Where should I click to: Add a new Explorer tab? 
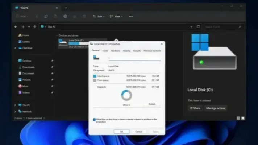point(66,8)
